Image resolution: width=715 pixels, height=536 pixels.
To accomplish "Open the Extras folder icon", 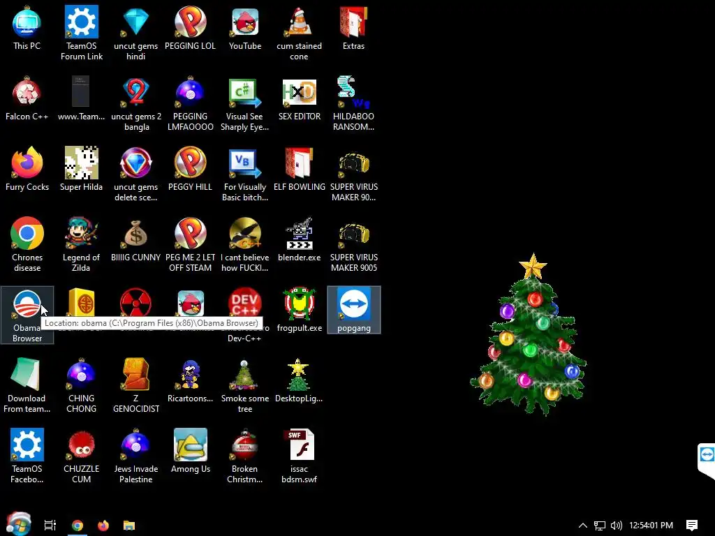I will tap(353, 28).
